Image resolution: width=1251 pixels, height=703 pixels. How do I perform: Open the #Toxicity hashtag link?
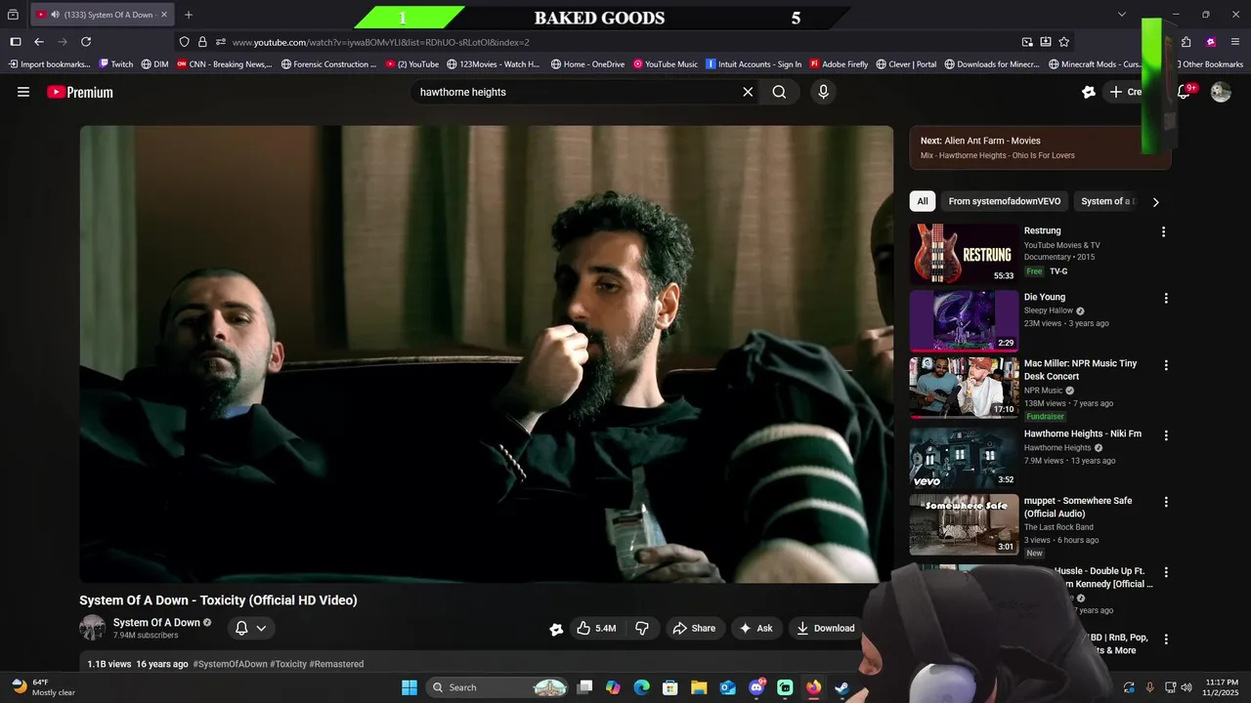(x=288, y=664)
